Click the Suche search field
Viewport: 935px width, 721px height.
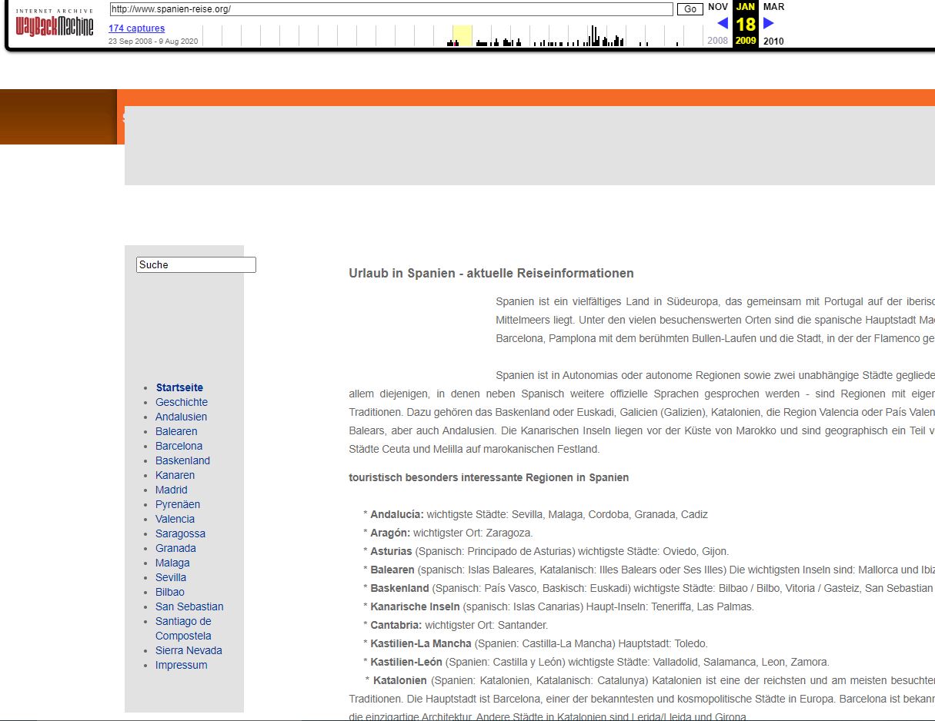click(x=195, y=264)
